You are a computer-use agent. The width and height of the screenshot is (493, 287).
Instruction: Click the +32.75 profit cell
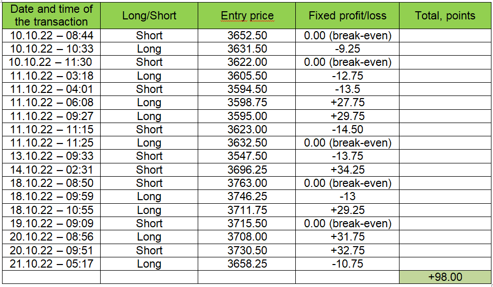tap(347, 250)
